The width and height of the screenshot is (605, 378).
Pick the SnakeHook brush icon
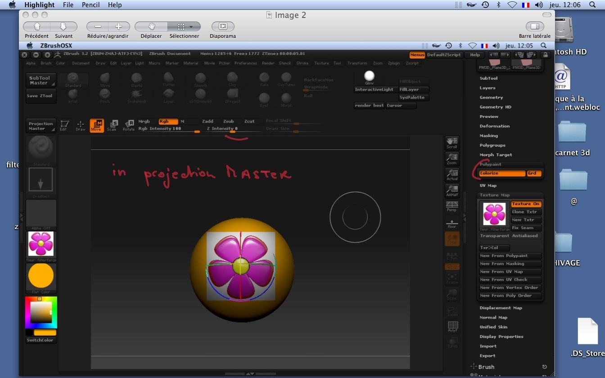pos(137,95)
